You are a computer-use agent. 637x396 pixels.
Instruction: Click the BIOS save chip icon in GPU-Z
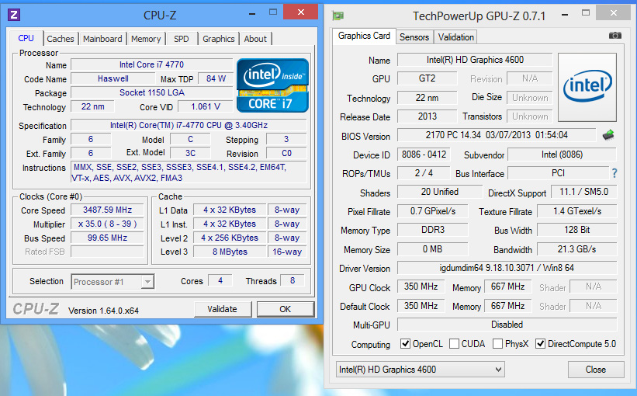[608, 134]
